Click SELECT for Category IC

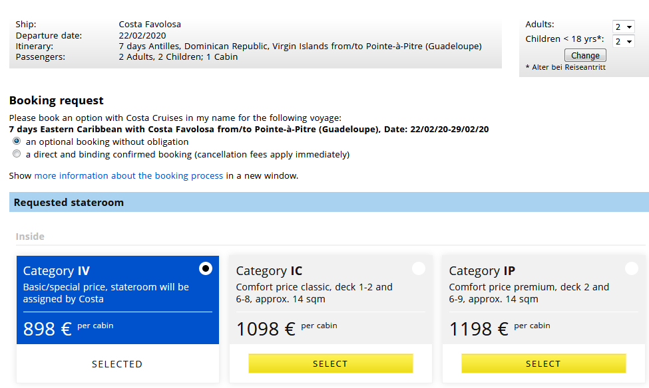[330, 363]
